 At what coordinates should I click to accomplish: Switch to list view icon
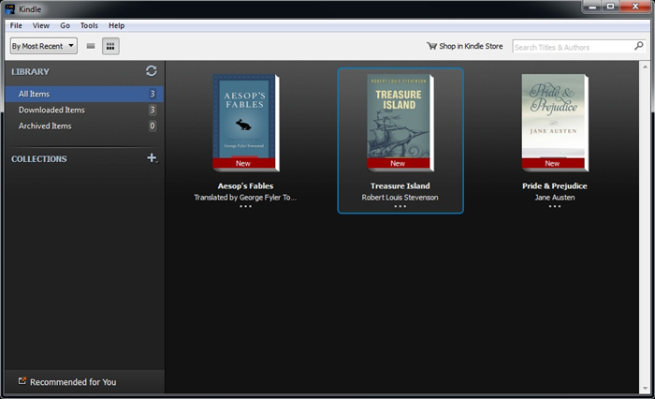[x=91, y=46]
